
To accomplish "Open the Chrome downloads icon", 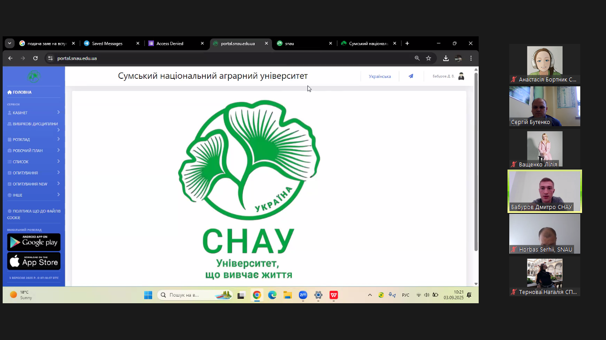I will tap(446, 58).
